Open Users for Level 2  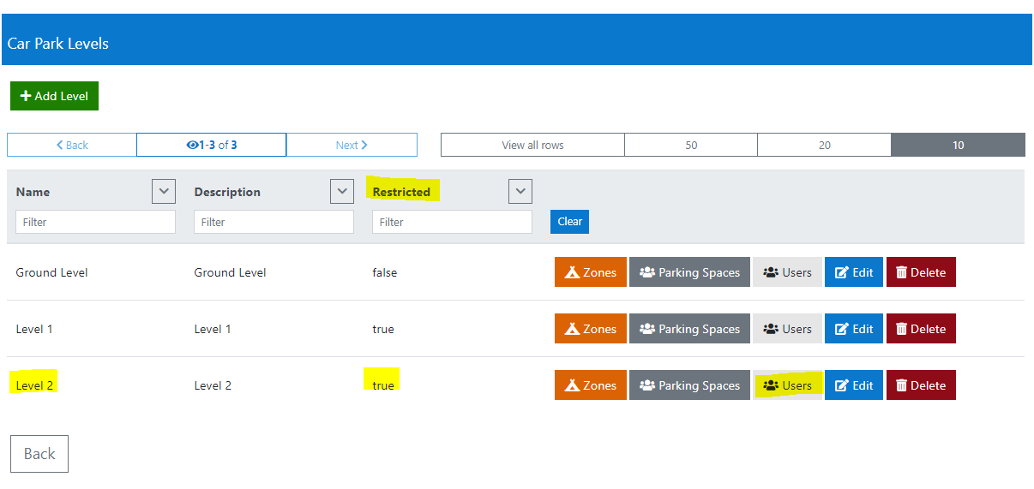(787, 385)
